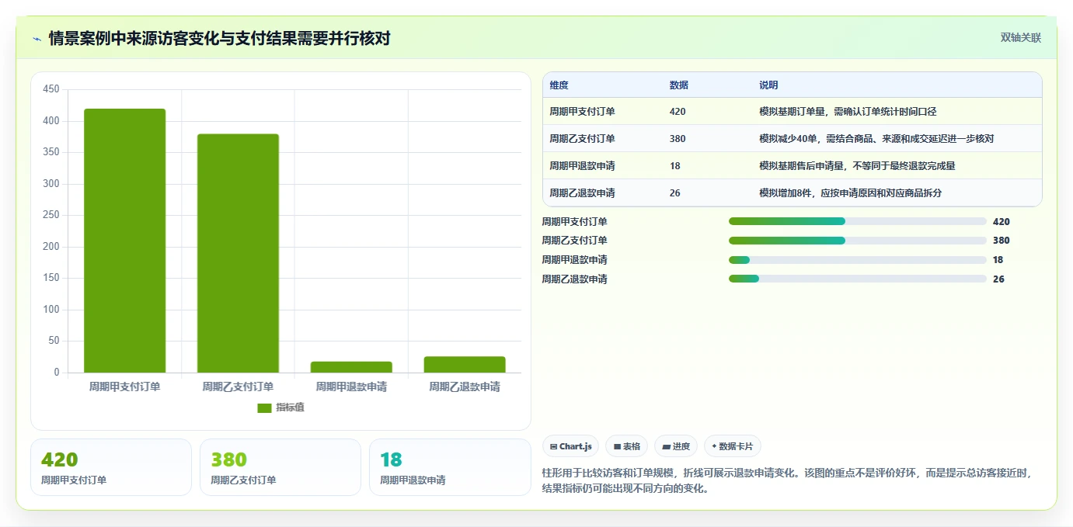Viewport: 1073px width, 527px height.
Task: Click the 数据 column header
Action: pyautogui.click(x=678, y=85)
